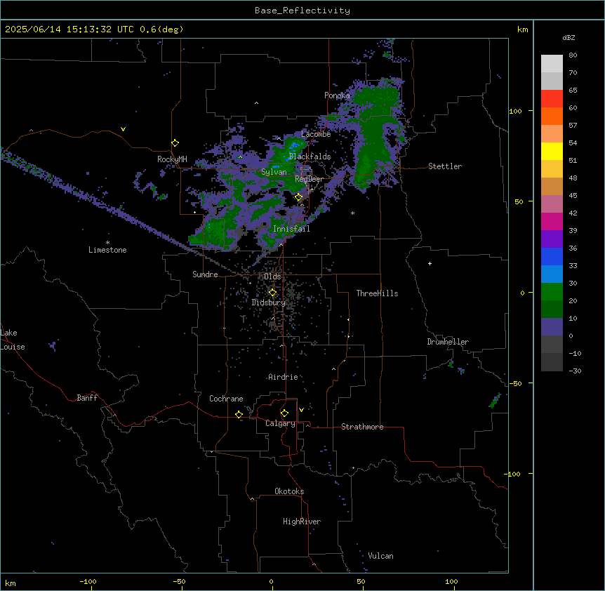Click the HighRiver city label
Viewport: 605px width, 591px height.
tap(302, 522)
